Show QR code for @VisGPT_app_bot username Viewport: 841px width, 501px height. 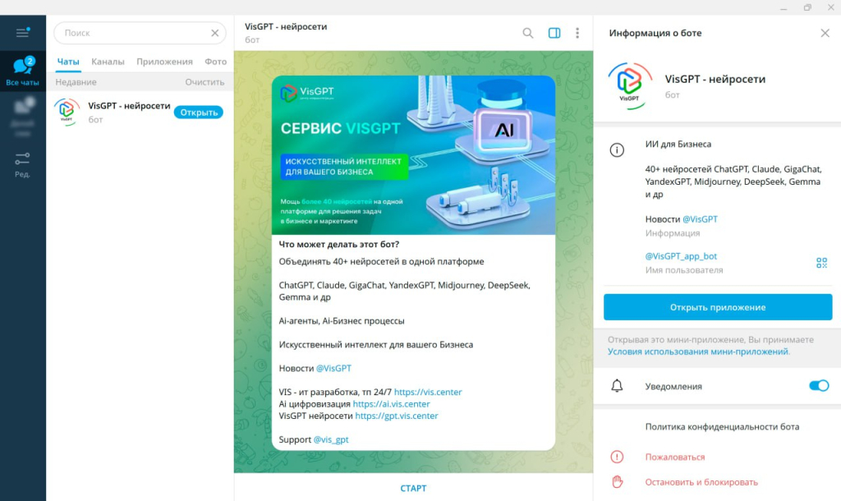821,263
